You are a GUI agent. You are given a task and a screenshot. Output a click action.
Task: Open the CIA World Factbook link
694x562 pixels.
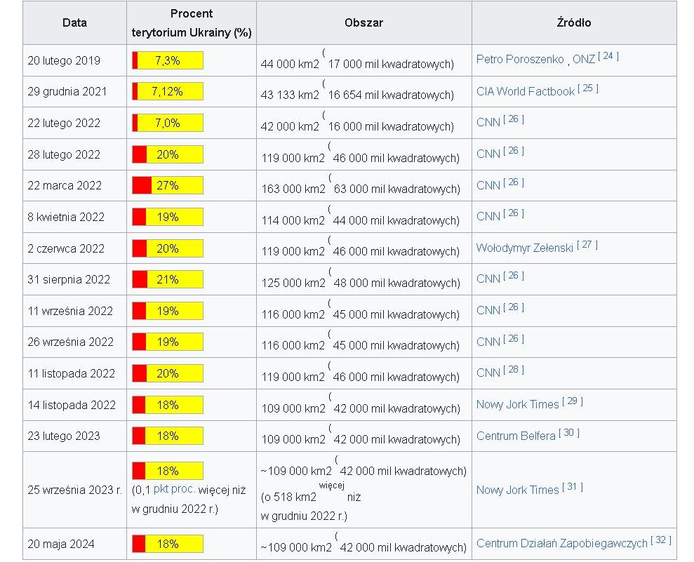coord(525,91)
